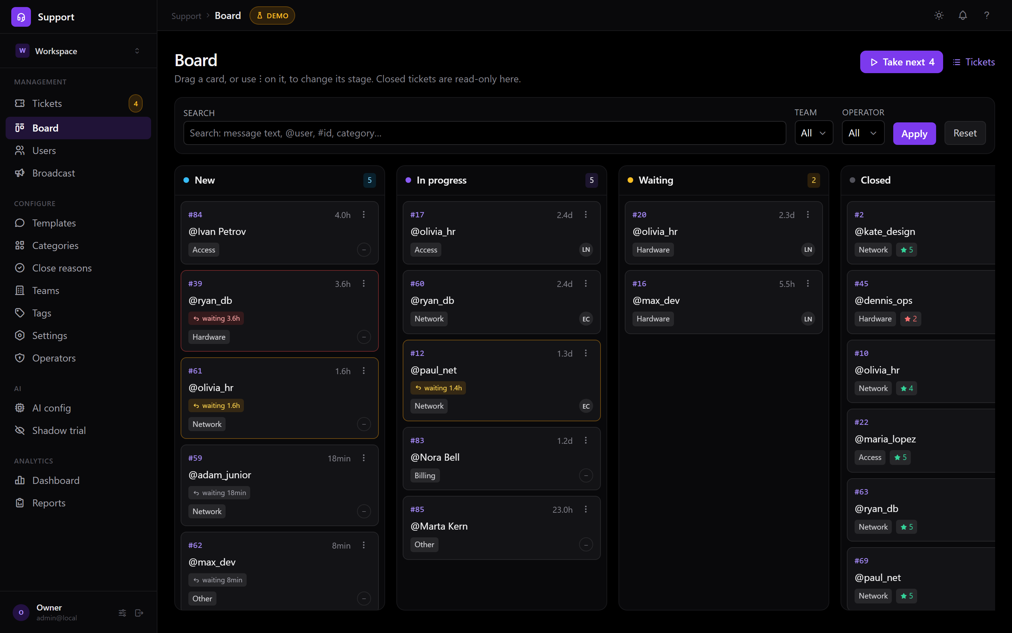The image size is (1012, 633).
Task: Click the unassigned operator circle on ticket #83
Action: 586,475
